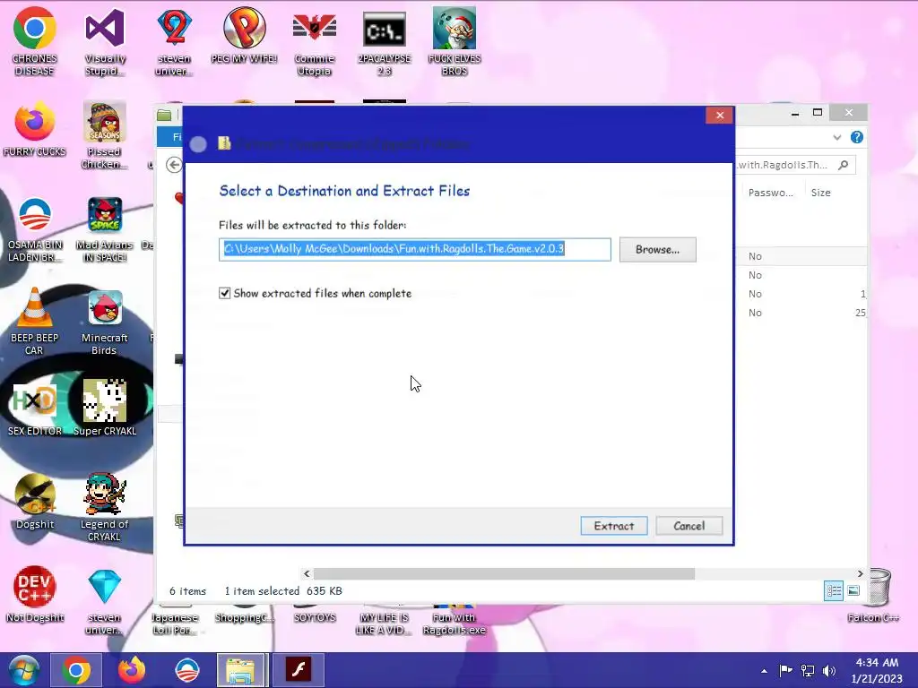Select OSAMA BIN LADEN BR desktop icon

pos(35,228)
